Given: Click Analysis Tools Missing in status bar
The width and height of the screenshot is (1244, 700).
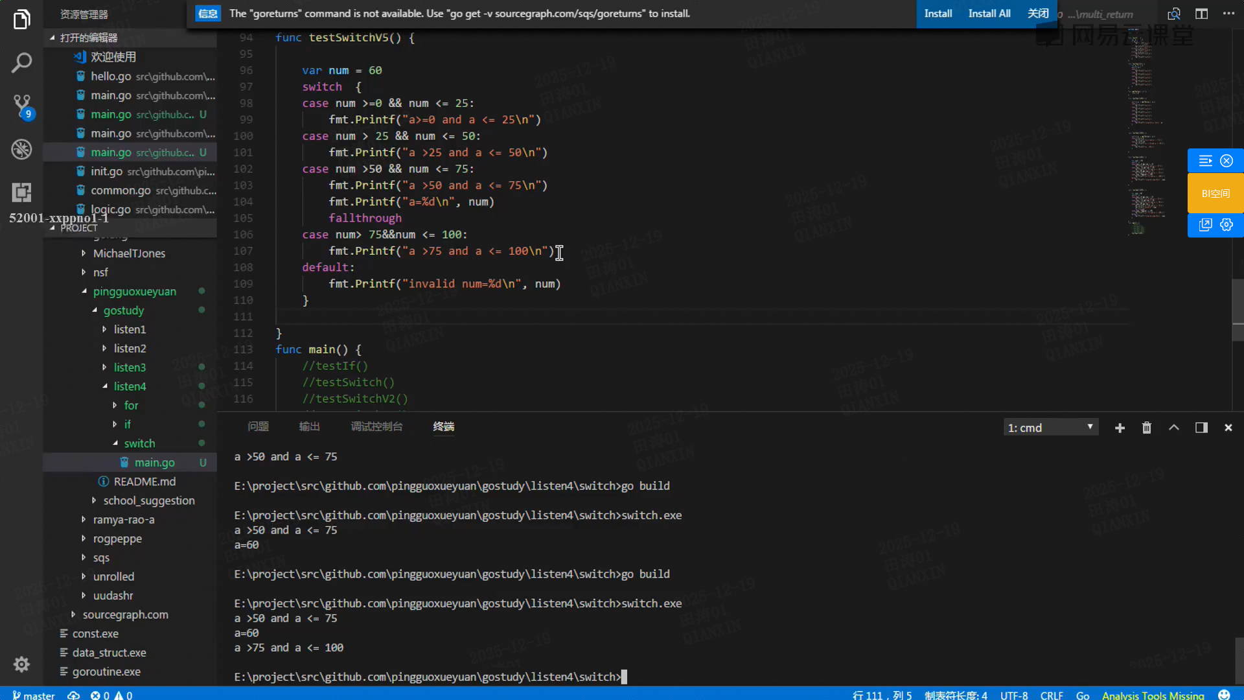Looking at the screenshot, I should (x=1153, y=695).
